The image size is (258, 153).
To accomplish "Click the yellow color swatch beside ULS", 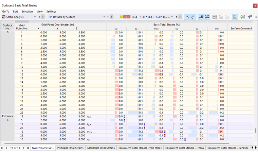I will coord(121,17).
